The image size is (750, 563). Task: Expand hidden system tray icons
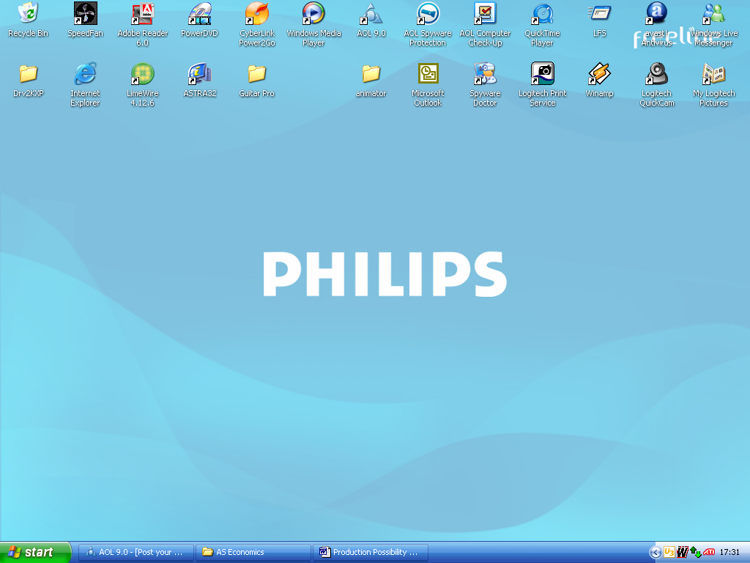click(x=655, y=553)
